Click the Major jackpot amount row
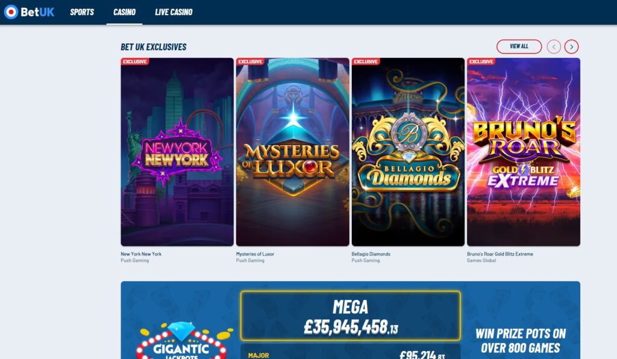The image size is (617, 359). point(350,352)
